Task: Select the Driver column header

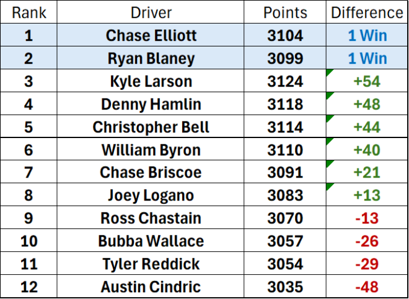Action: 151,12
